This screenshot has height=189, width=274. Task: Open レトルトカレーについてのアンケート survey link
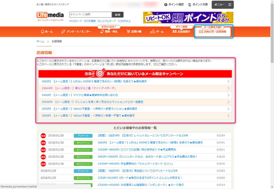pos(143,136)
